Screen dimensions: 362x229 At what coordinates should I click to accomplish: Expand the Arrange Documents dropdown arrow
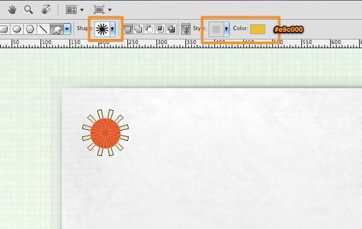[81, 10]
